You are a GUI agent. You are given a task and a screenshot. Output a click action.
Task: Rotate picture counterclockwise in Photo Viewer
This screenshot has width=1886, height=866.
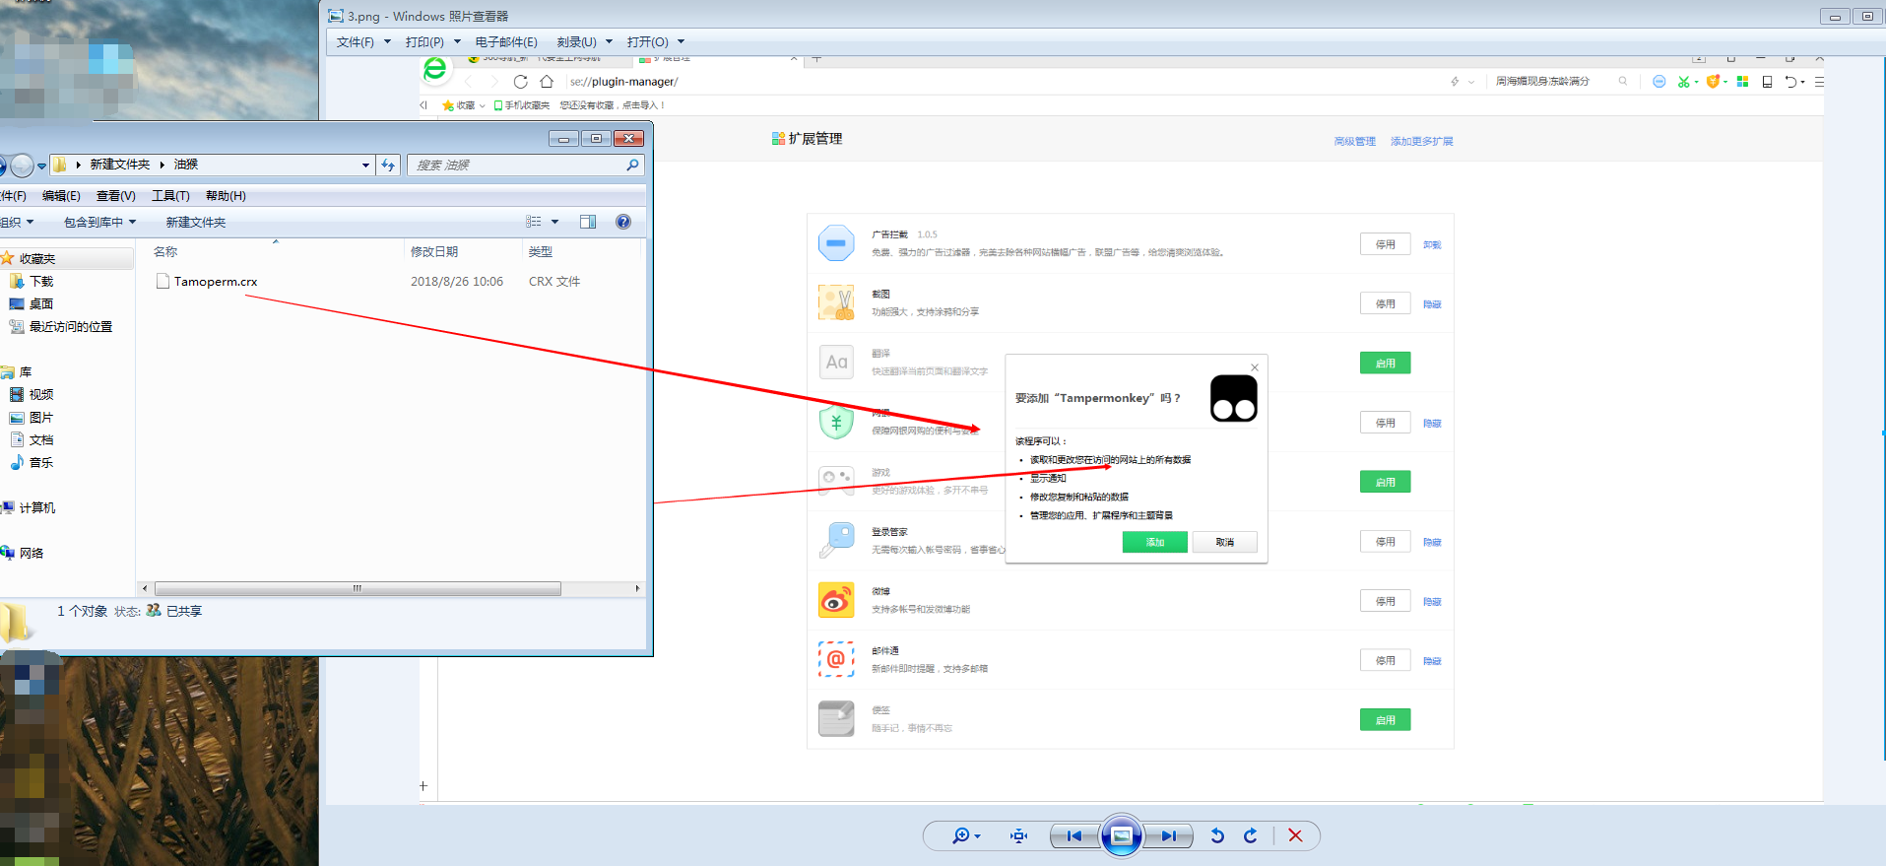pyautogui.click(x=1217, y=835)
